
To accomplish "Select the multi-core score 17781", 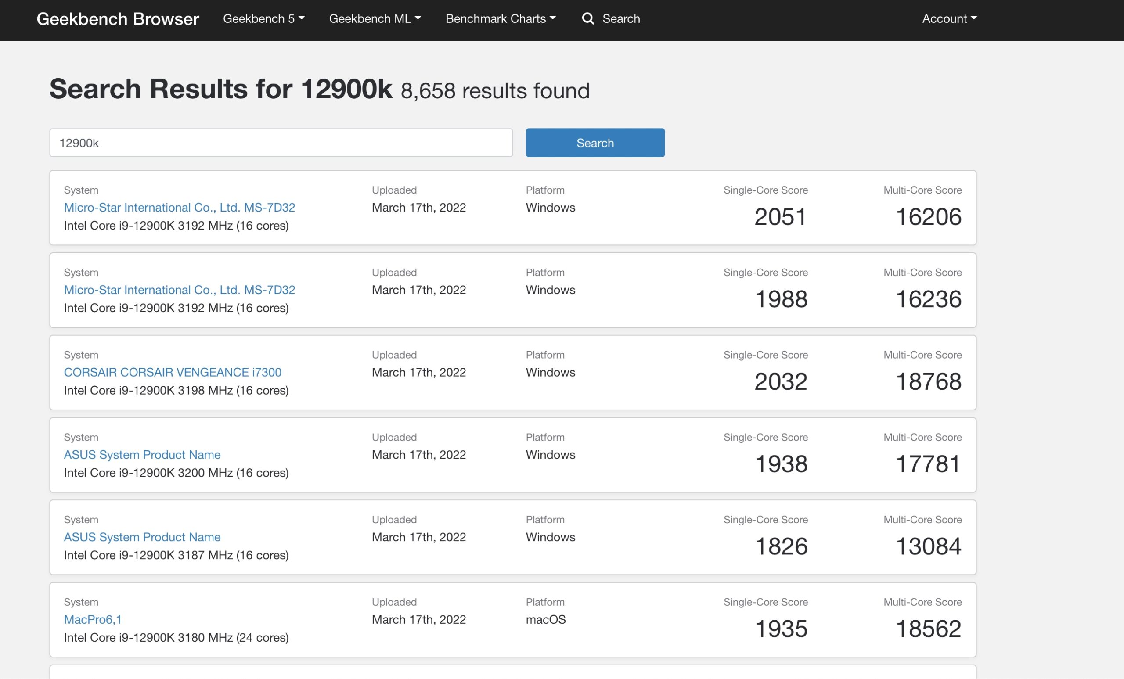I will [928, 464].
